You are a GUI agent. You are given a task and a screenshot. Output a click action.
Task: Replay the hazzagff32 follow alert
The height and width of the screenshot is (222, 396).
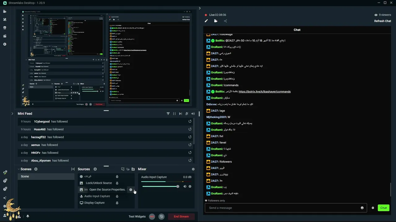click(190, 137)
